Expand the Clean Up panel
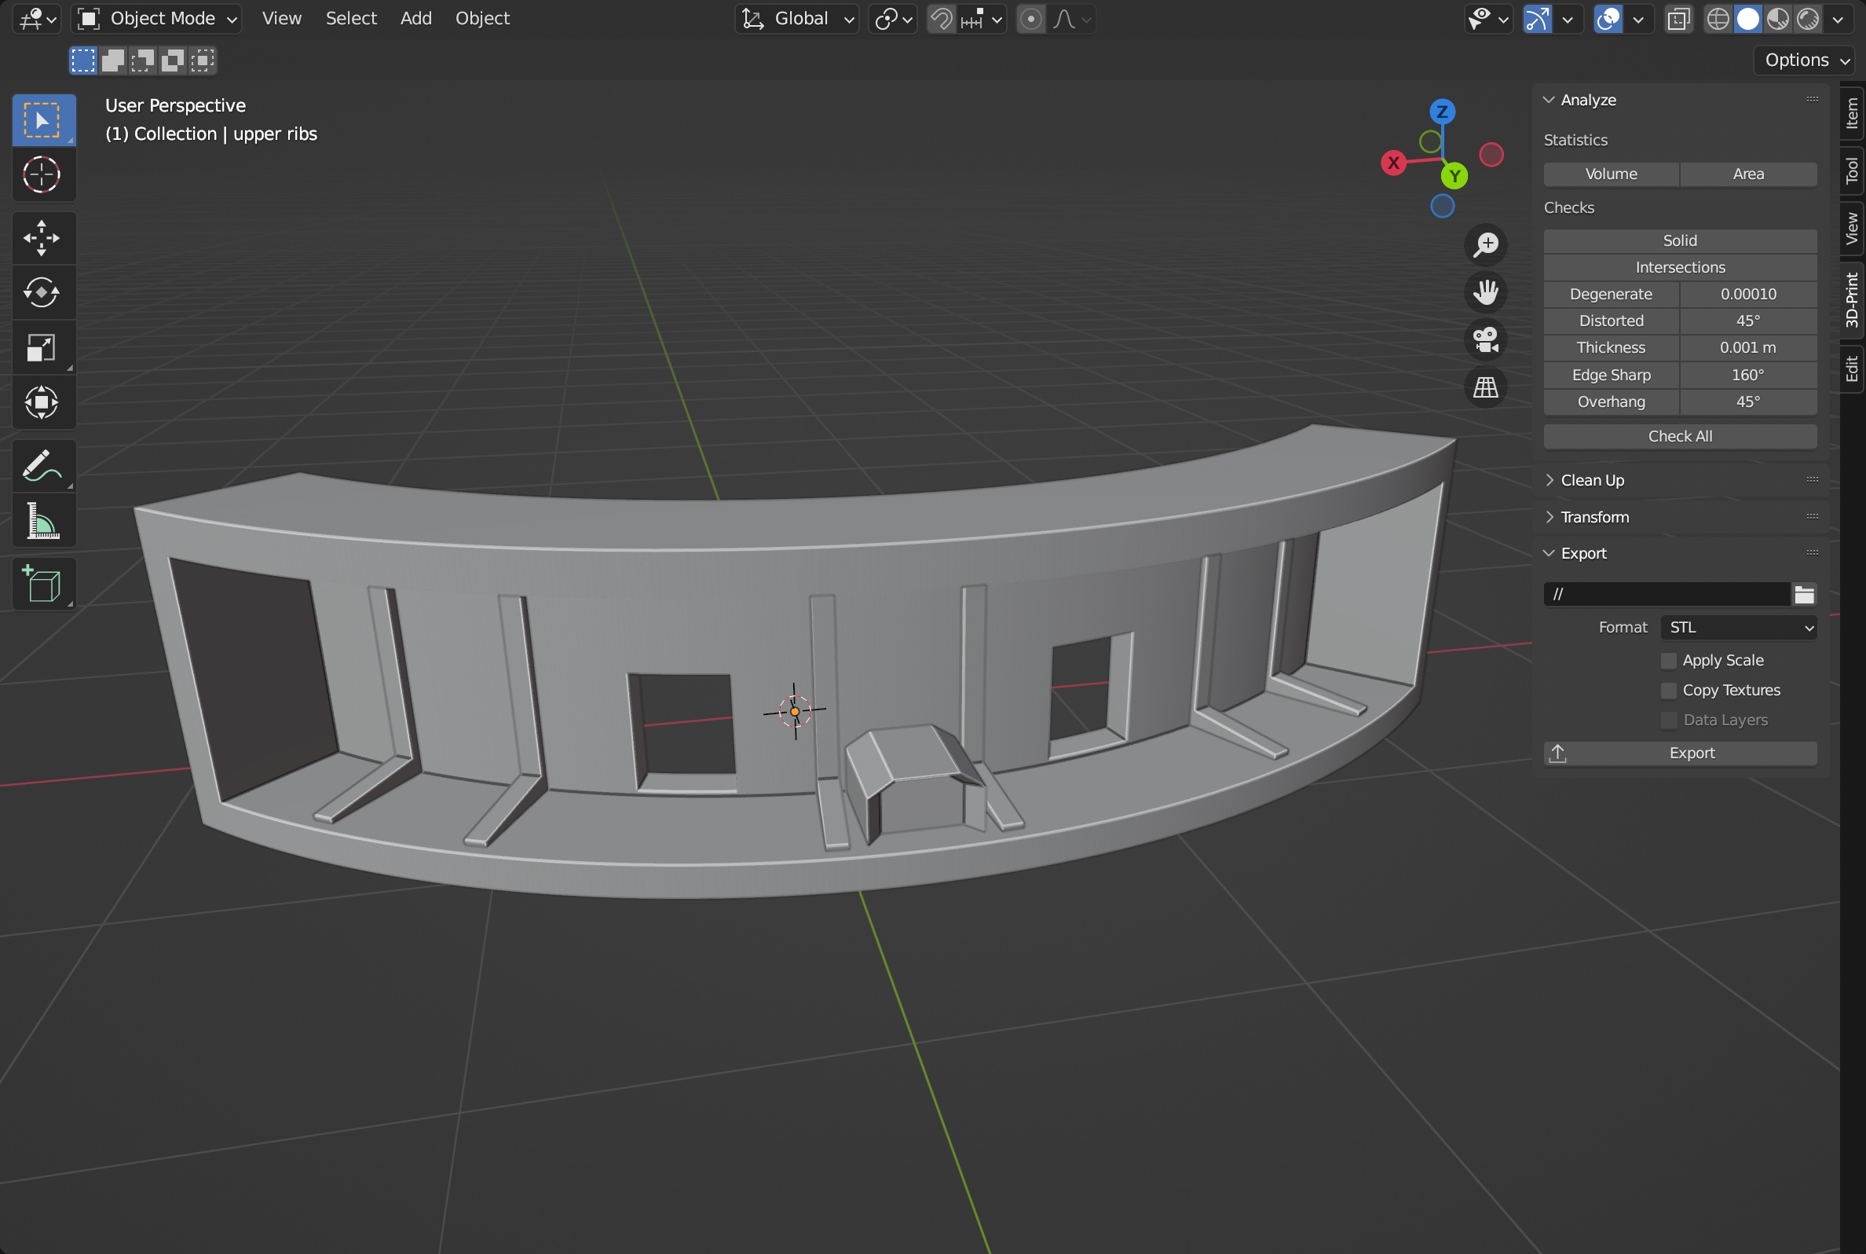Screen dimensions: 1866x1254 (1549, 480)
